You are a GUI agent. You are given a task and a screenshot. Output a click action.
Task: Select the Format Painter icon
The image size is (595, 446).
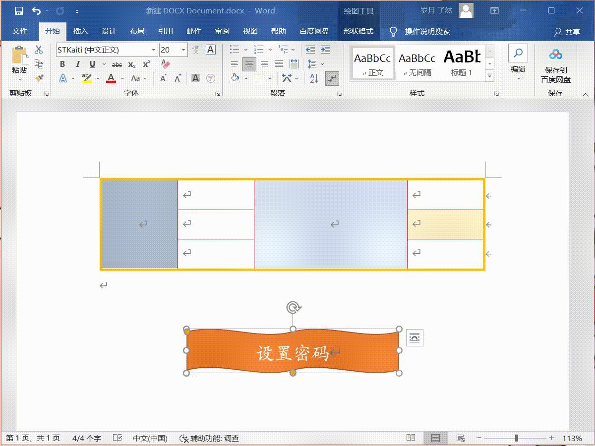tap(40, 77)
